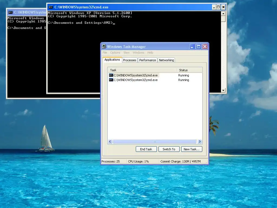Click the scroll down arrow in front cmd window
277x208 pixels.
coord(223,90)
